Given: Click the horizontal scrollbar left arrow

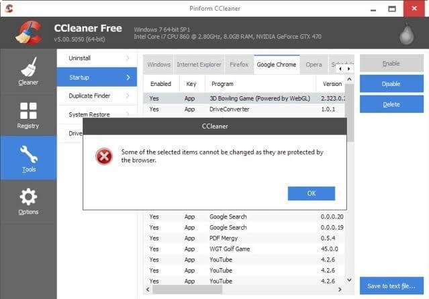Looking at the screenshot, I should click(148, 290).
